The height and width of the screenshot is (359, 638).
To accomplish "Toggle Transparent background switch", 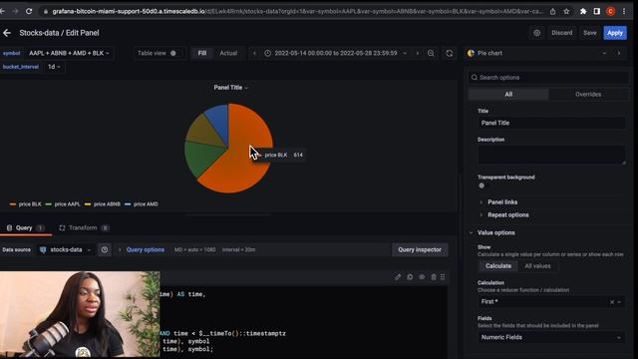I will 481,185.
